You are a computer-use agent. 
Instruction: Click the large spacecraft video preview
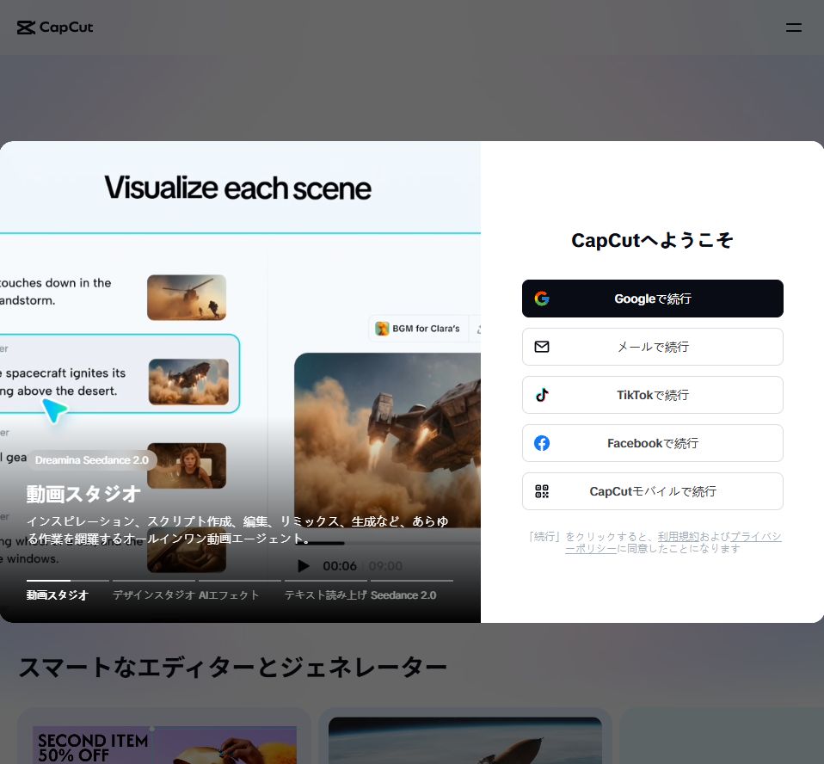(x=387, y=441)
